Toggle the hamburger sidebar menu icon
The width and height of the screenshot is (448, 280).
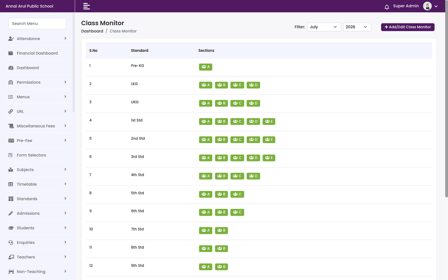click(x=87, y=6)
